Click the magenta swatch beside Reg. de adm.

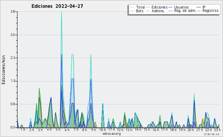(x=170, y=11)
